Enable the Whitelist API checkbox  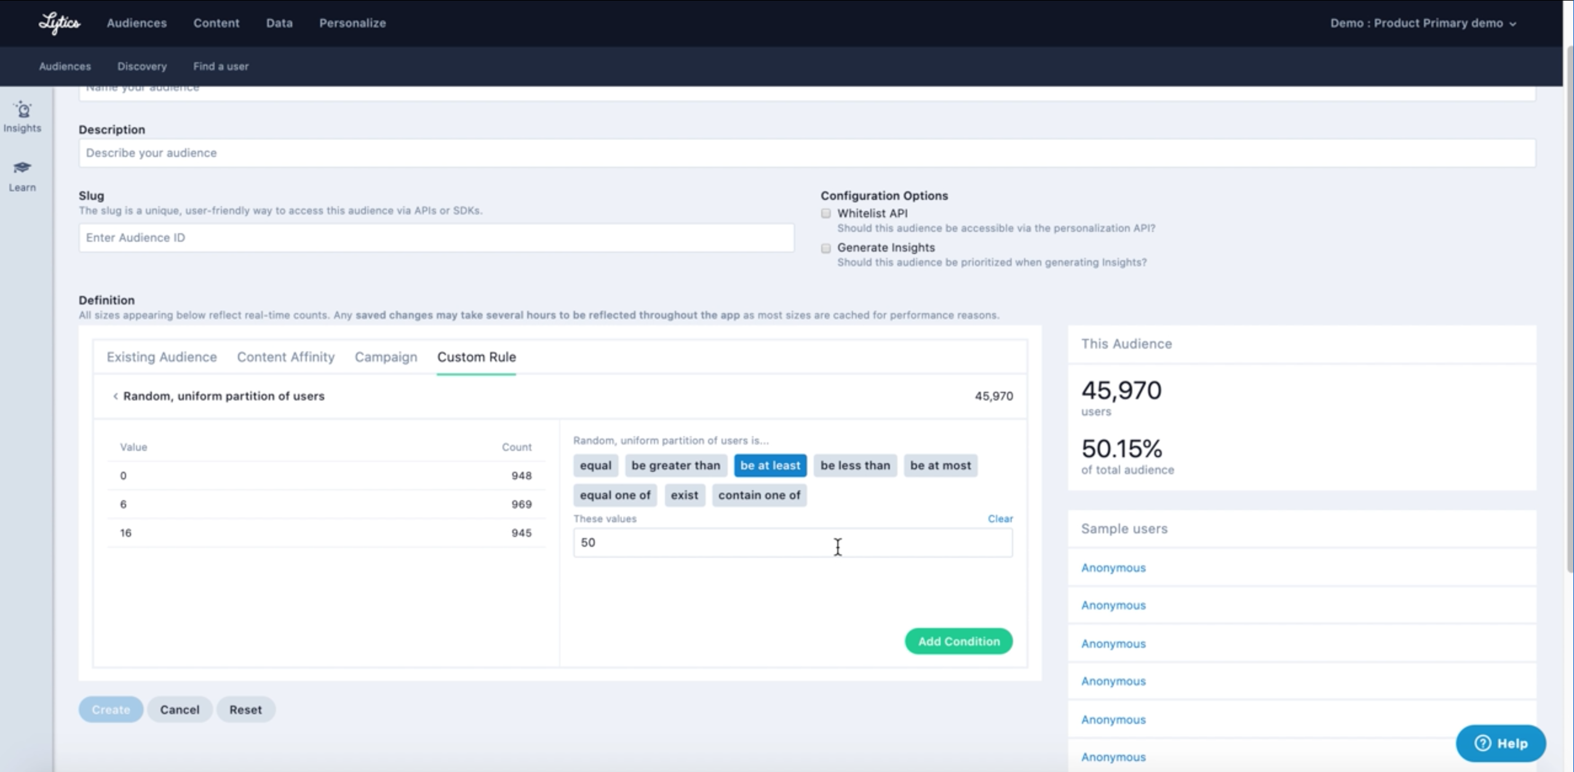(x=825, y=213)
